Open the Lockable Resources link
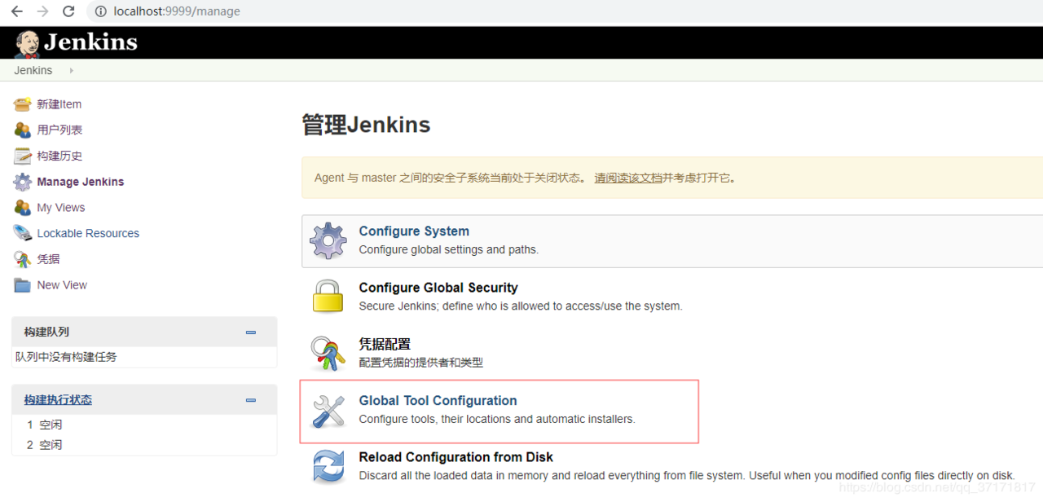 point(88,233)
